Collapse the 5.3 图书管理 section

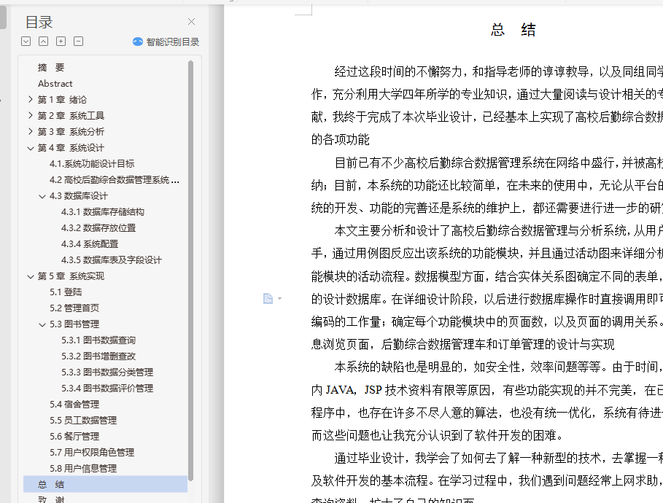[x=42, y=324]
